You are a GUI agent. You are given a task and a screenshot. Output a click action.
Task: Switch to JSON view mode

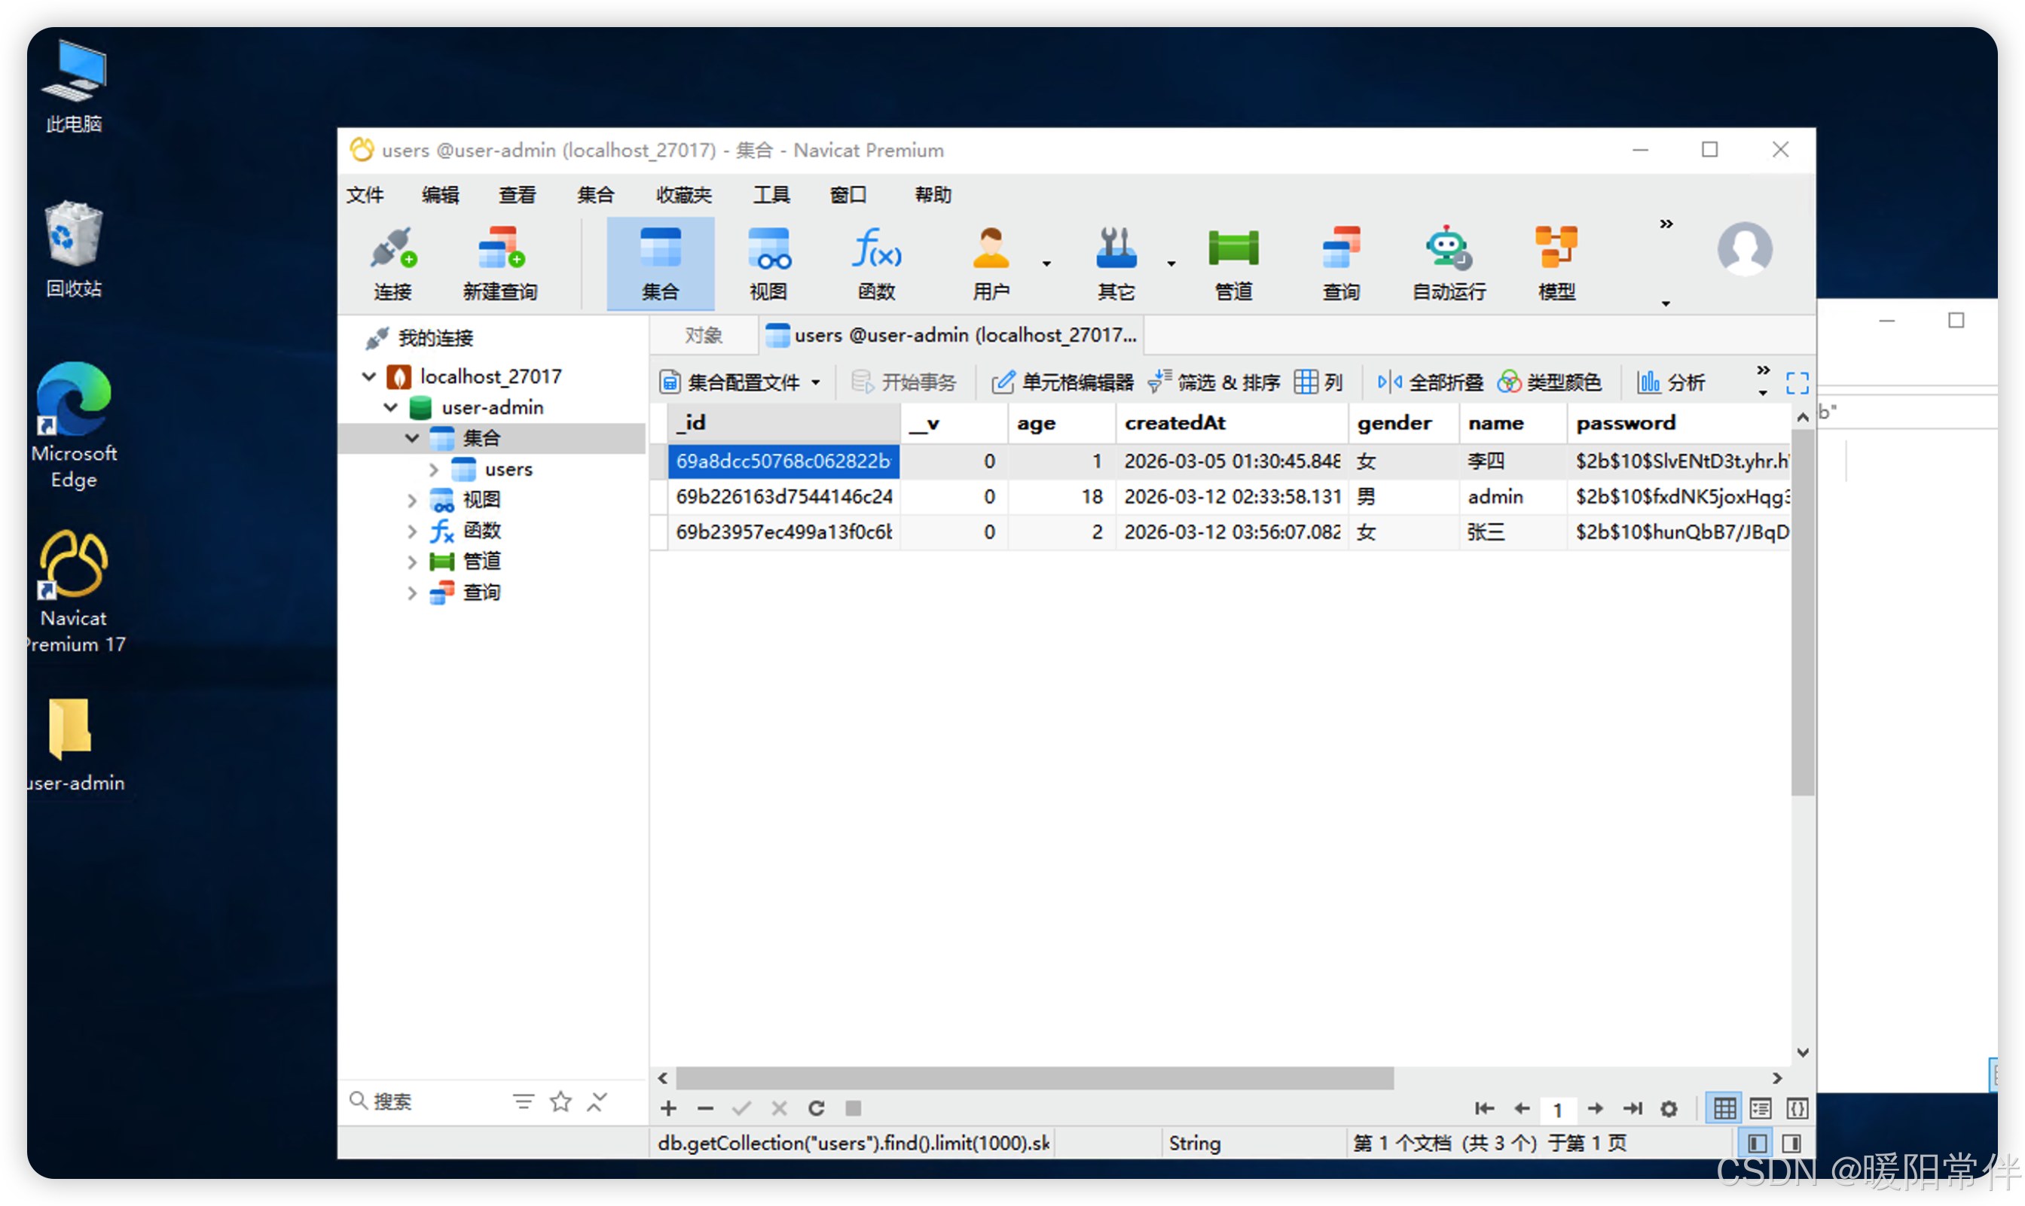[x=1797, y=1107]
